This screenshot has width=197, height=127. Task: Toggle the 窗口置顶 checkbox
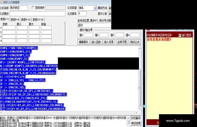point(180,35)
